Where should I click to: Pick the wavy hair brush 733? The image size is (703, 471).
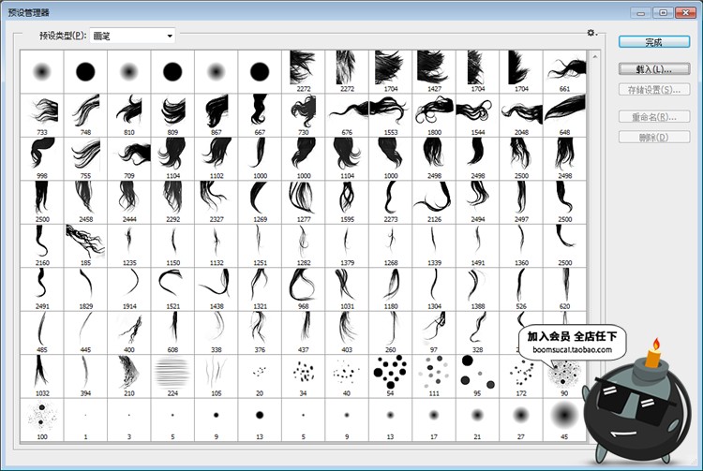coord(42,114)
